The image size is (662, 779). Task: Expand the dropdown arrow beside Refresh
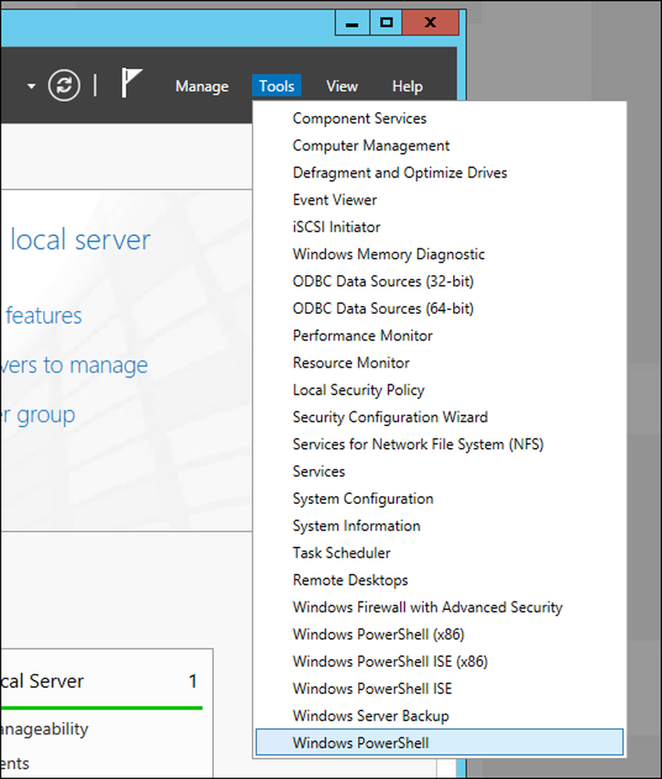click(31, 86)
